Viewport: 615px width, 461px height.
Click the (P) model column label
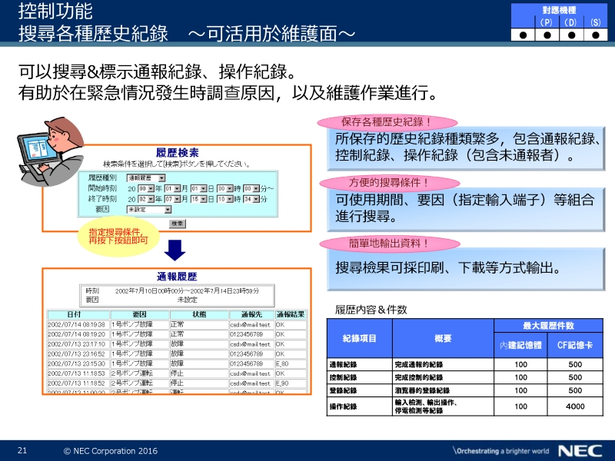pyautogui.click(x=547, y=22)
